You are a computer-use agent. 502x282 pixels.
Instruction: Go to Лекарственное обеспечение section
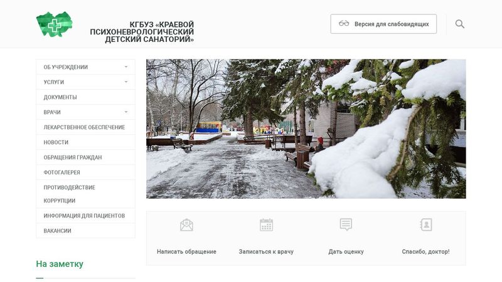[x=85, y=127]
